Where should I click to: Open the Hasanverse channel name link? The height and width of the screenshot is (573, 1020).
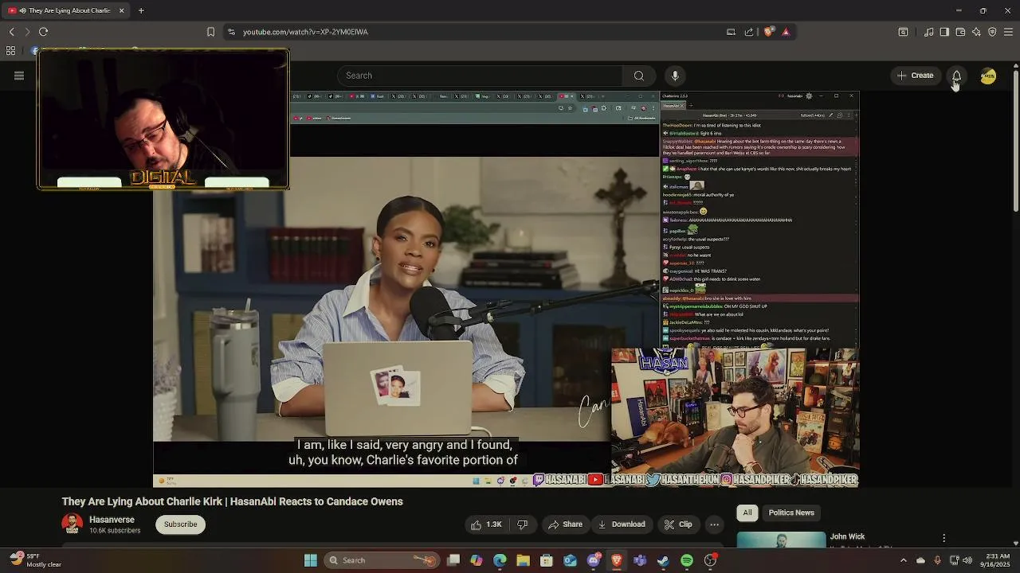(112, 520)
